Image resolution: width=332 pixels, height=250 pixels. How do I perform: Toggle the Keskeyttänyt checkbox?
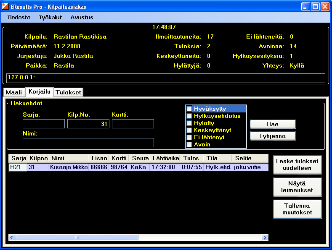click(x=189, y=130)
